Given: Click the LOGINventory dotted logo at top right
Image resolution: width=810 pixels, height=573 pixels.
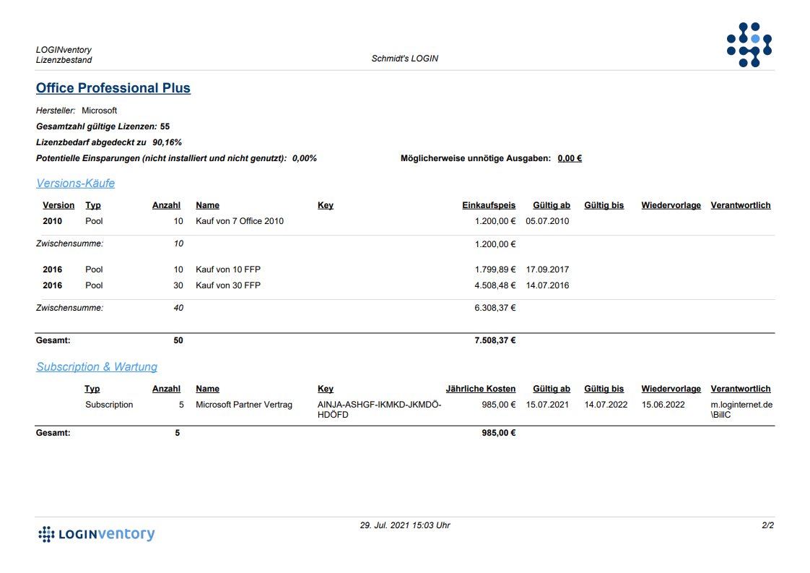Looking at the screenshot, I should pyautogui.click(x=749, y=45).
